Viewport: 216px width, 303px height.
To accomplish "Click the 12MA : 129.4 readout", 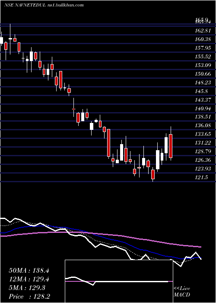I will click(29, 279).
